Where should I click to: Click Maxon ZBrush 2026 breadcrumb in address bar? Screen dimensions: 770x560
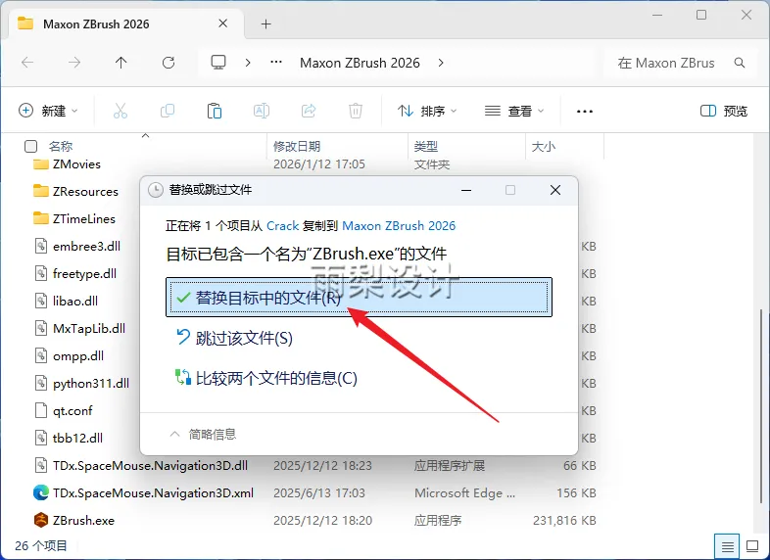pyautogui.click(x=360, y=63)
